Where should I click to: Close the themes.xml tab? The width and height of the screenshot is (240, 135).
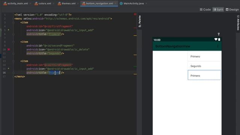click(78, 3)
